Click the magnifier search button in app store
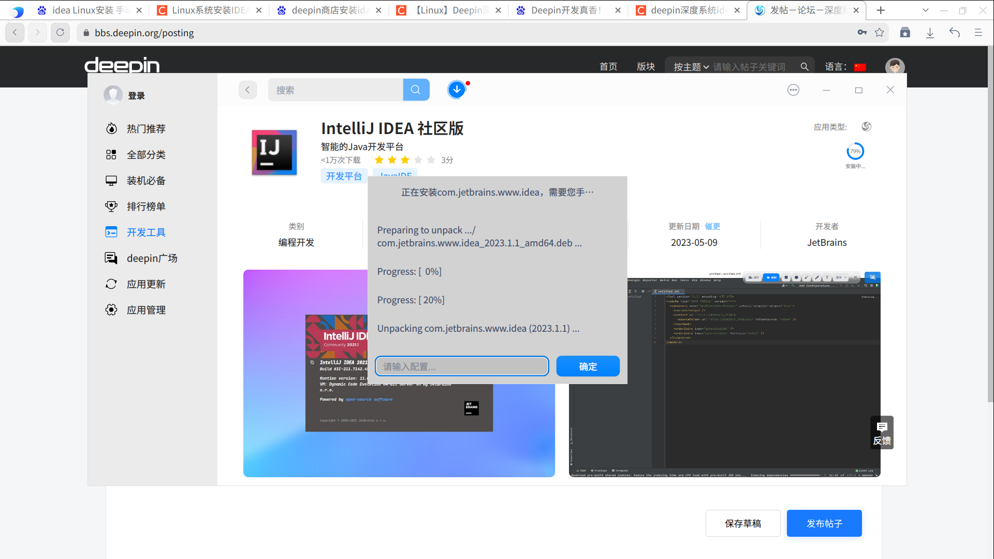Viewport: 994px width, 559px height. 416,90
